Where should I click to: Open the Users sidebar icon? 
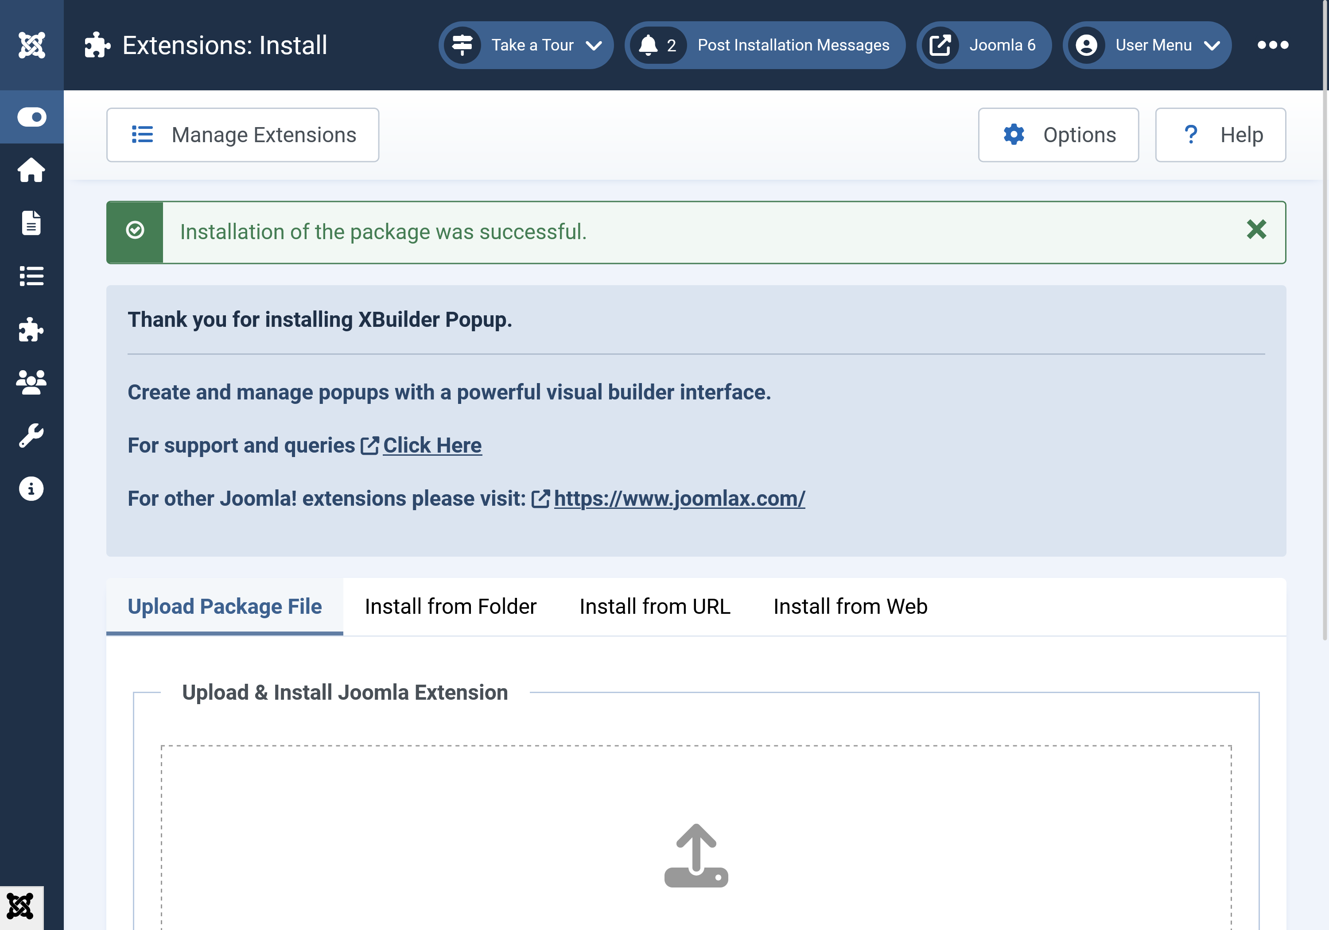[x=31, y=383]
